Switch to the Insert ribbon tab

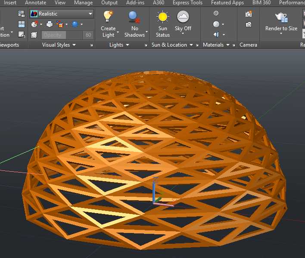[10, 3]
